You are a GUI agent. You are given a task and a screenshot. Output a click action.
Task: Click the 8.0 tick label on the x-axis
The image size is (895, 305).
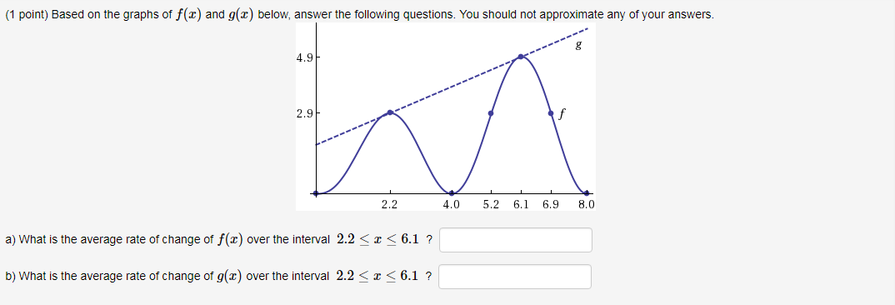tap(586, 204)
